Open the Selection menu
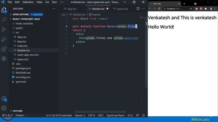 pos(28,2)
